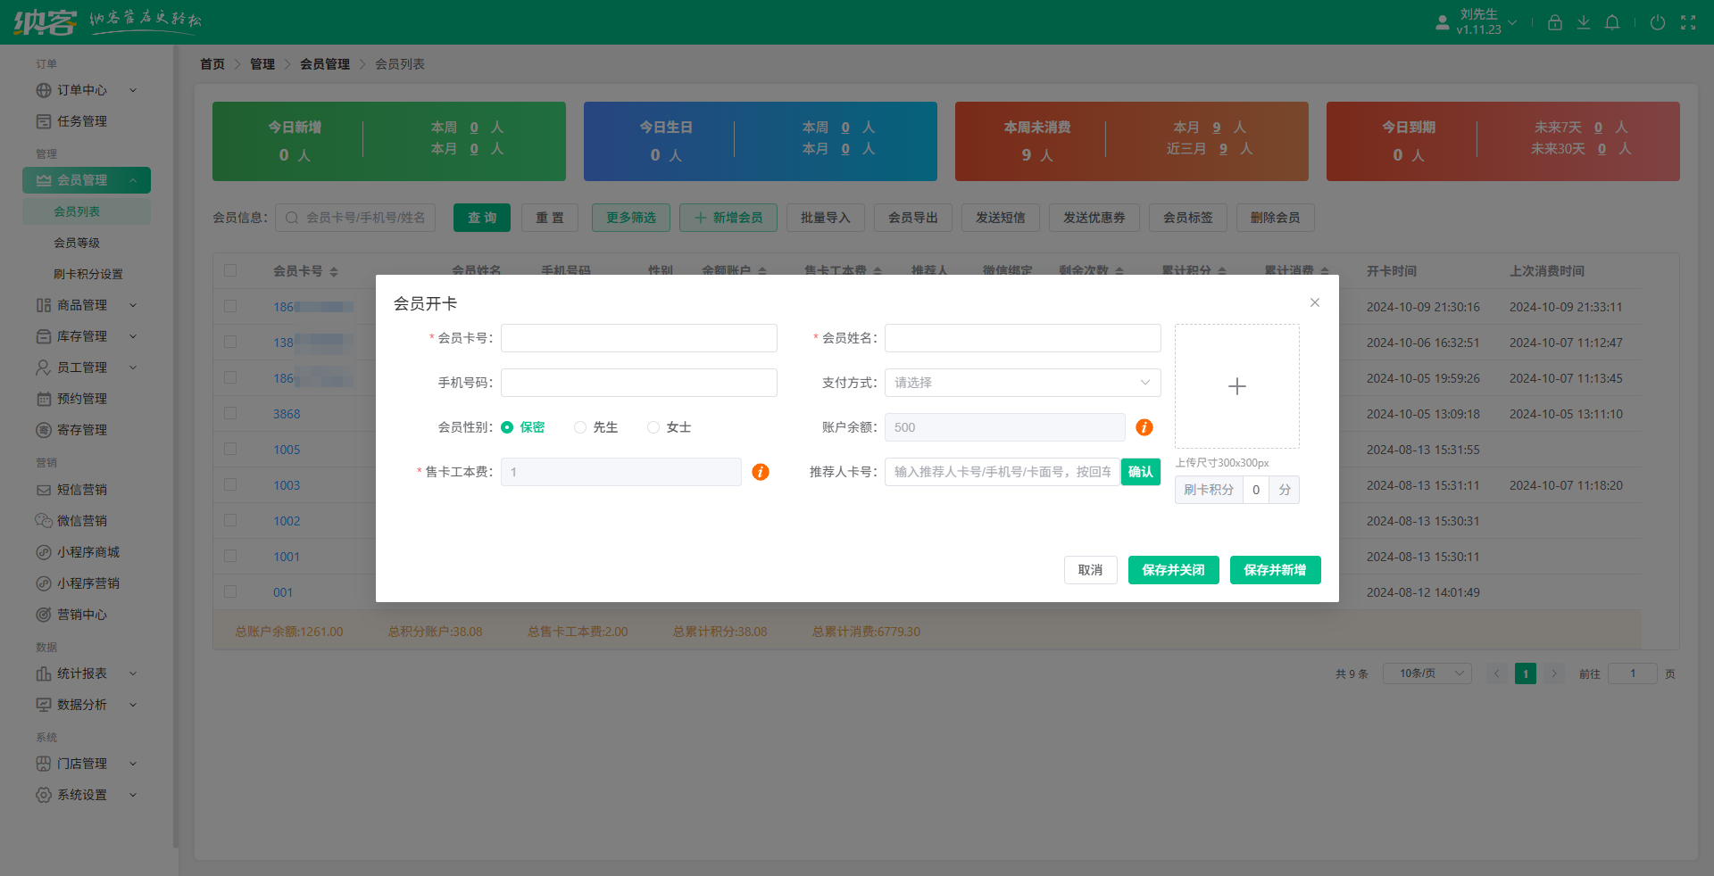Click into the 会员卡号 input field
1714x876 pixels.
point(638,338)
